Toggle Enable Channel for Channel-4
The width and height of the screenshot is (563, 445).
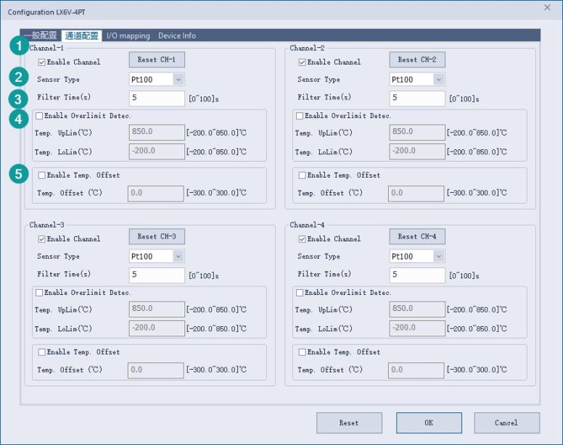(303, 239)
